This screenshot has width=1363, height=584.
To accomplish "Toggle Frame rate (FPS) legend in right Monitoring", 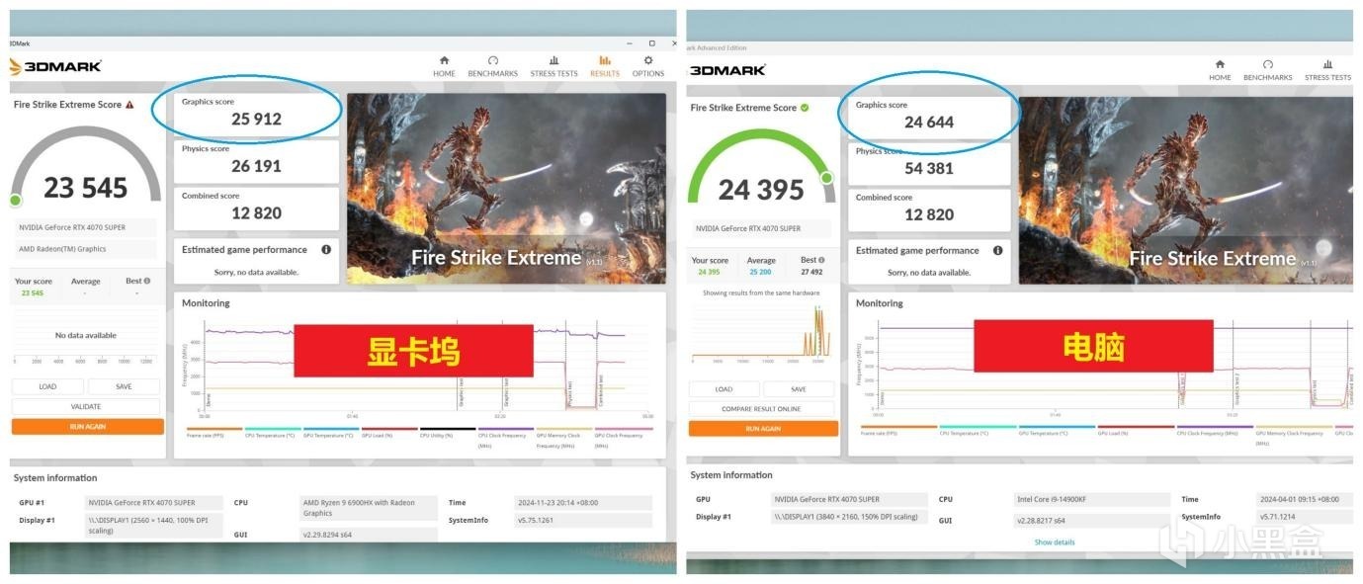I will (898, 432).
